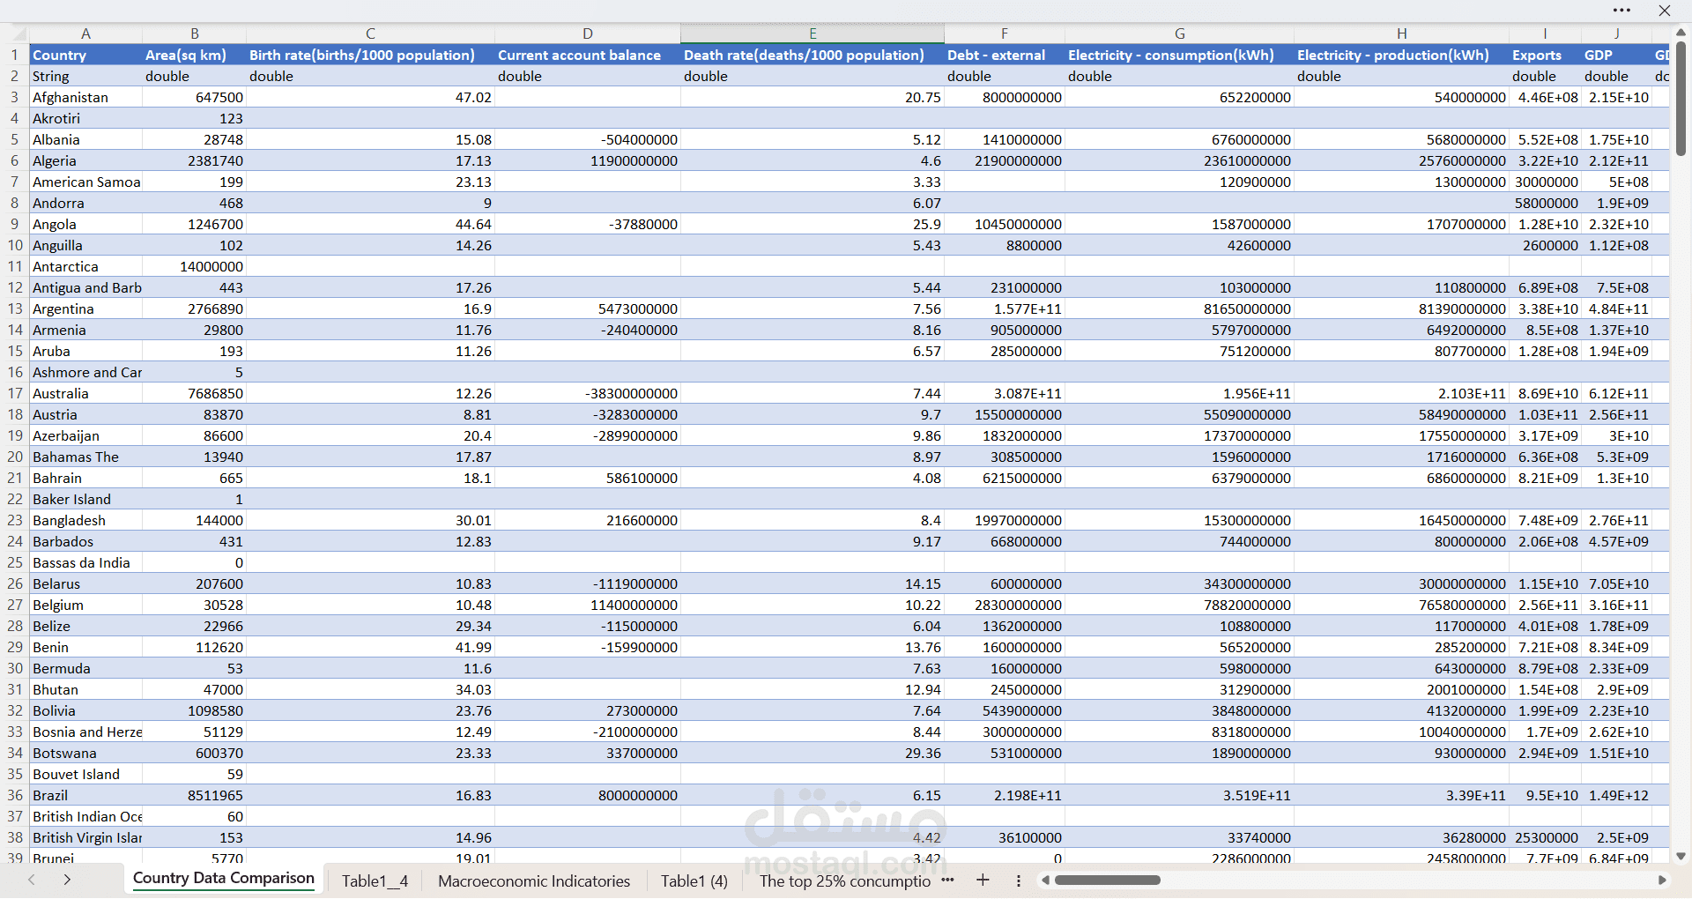Click the vertical scrollbar thumb
Screen dimensions: 1692x899
(x=1681, y=97)
